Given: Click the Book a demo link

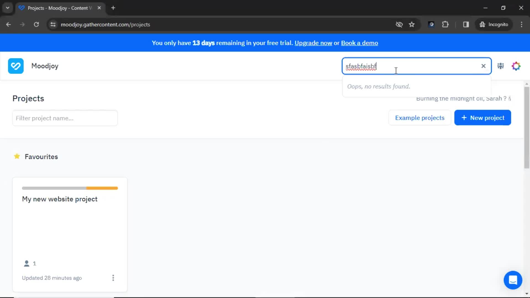Looking at the screenshot, I should (x=360, y=43).
